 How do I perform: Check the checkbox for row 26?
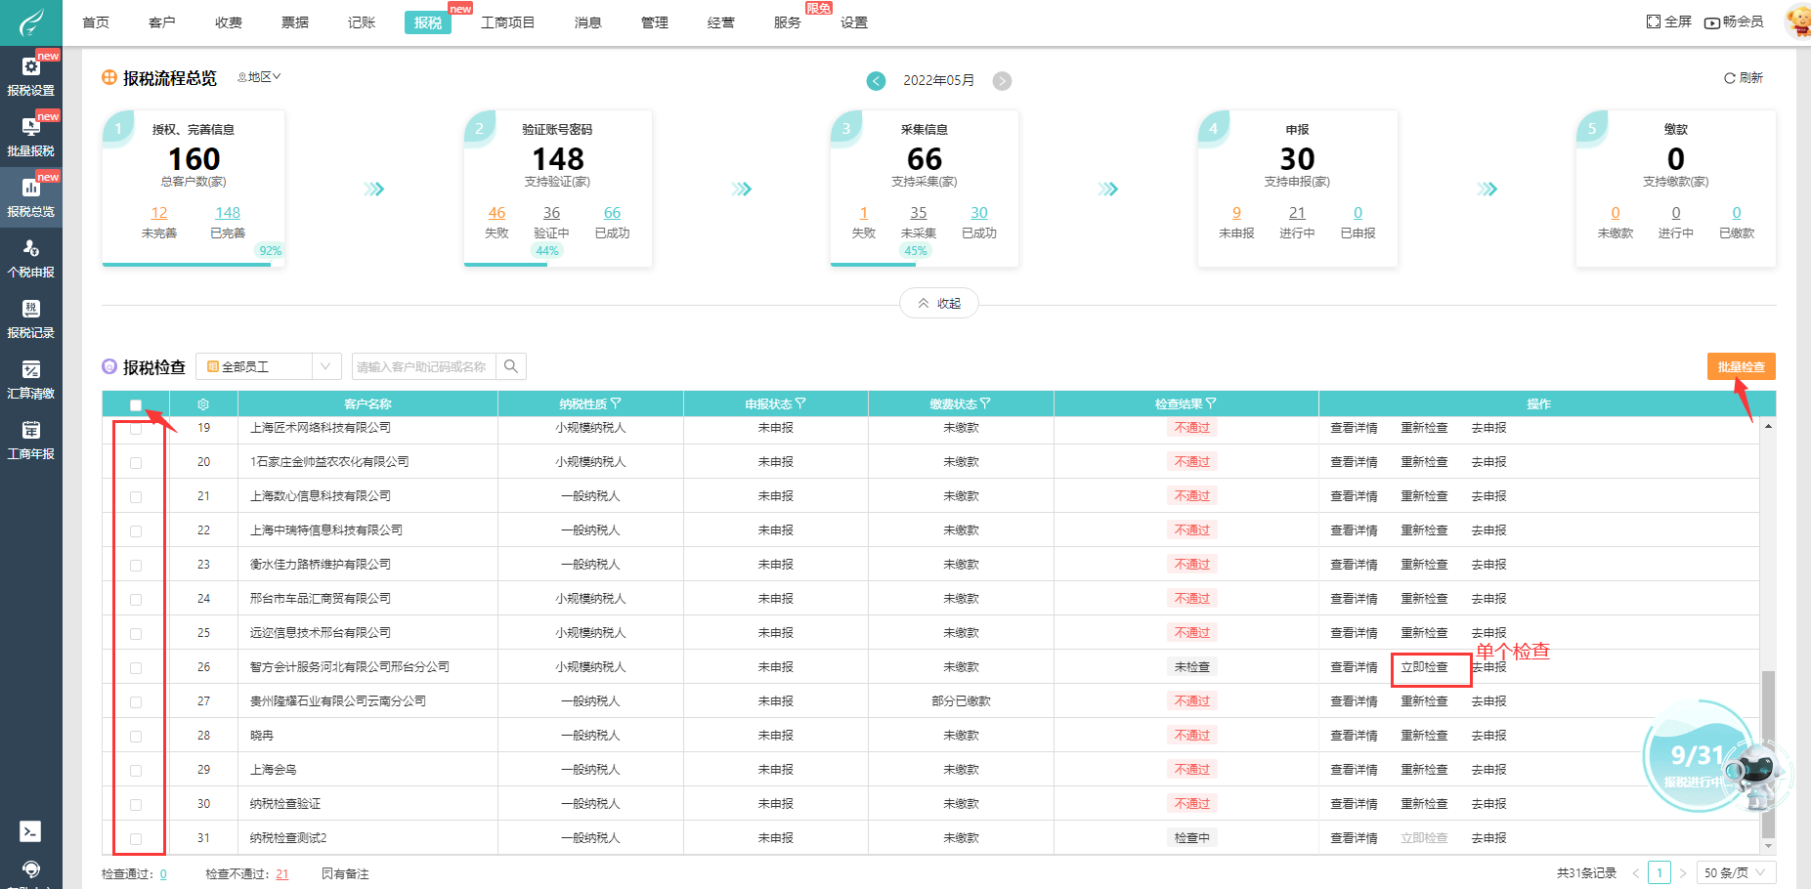point(136,668)
